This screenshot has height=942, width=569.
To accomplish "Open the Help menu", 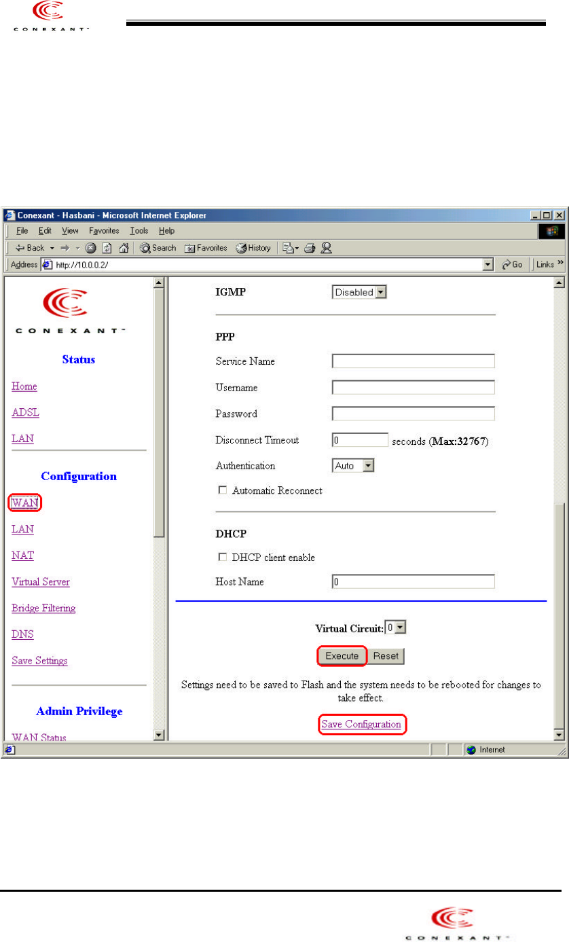I will point(167,231).
